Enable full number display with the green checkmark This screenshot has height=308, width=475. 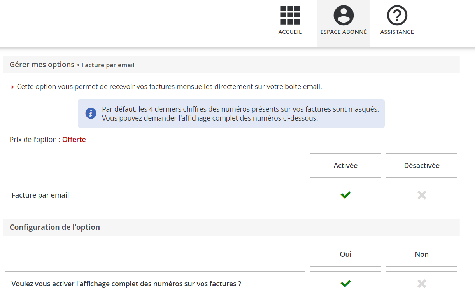pyautogui.click(x=345, y=284)
